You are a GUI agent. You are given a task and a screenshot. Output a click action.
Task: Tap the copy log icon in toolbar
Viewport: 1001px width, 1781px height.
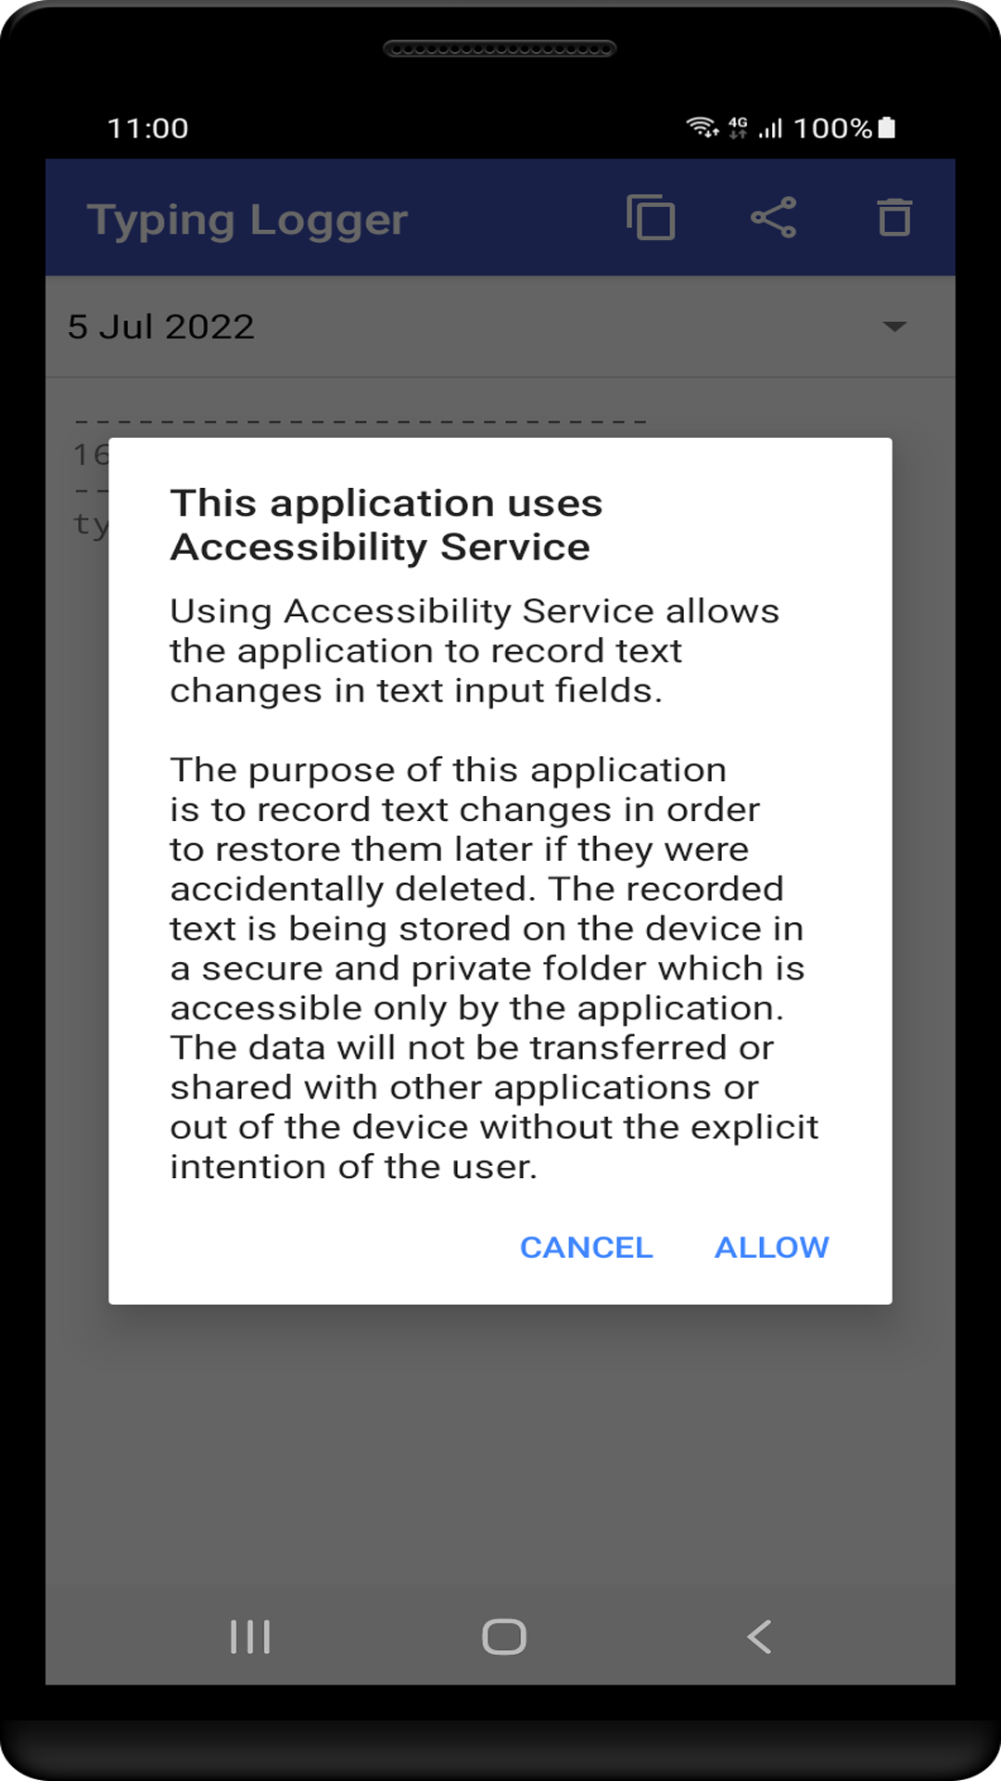click(x=651, y=218)
